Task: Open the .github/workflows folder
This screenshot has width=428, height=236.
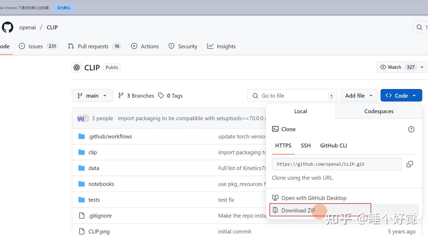Action: click(110, 137)
